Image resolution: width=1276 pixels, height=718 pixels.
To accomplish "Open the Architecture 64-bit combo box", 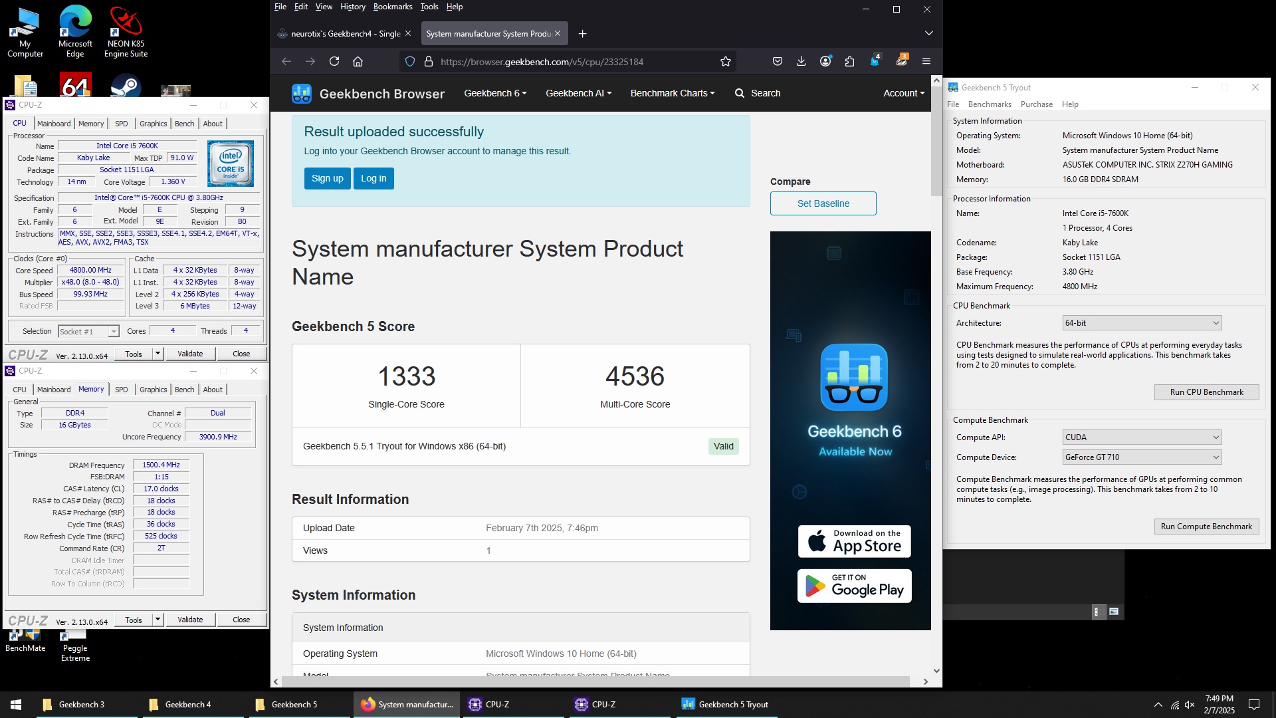I will click(1142, 323).
